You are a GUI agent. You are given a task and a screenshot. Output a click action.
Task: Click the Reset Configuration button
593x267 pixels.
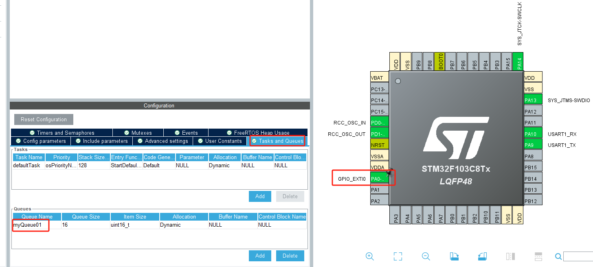point(44,119)
